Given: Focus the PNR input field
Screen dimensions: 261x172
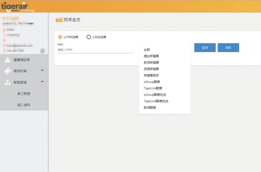Looking at the screenshot, I should coord(95,50).
